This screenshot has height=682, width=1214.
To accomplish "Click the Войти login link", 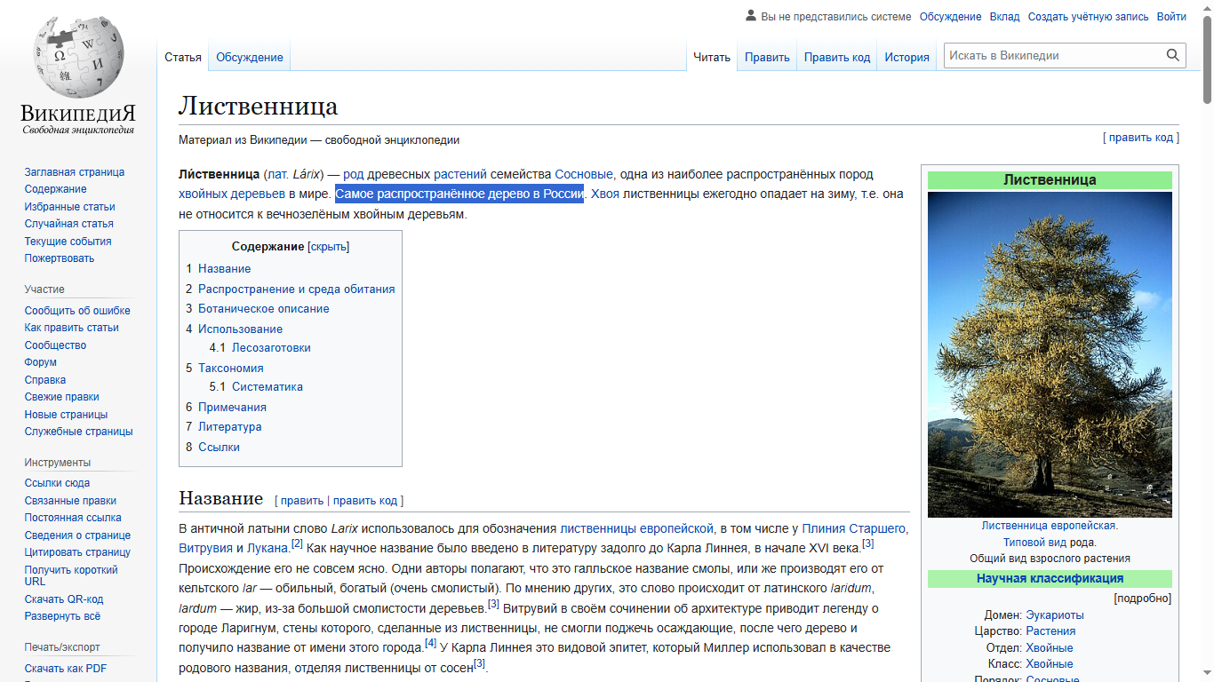I will (x=1171, y=17).
